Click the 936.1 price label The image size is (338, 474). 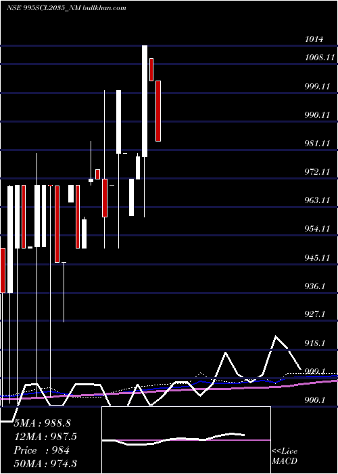tap(315, 286)
